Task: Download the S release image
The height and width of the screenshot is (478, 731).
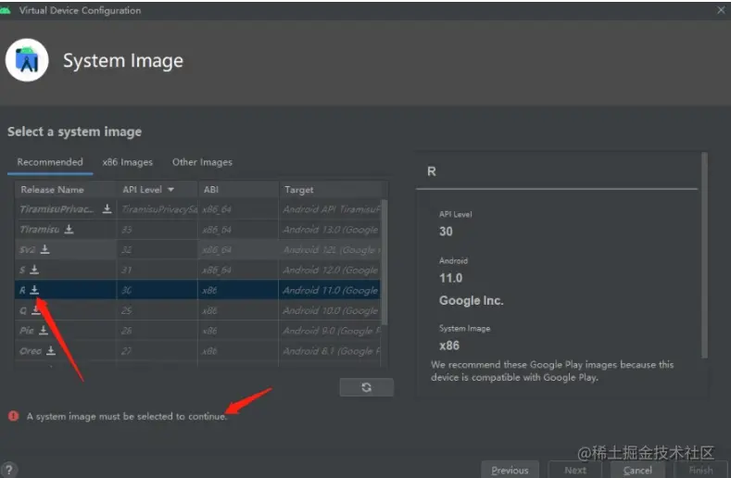Action: (34, 270)
